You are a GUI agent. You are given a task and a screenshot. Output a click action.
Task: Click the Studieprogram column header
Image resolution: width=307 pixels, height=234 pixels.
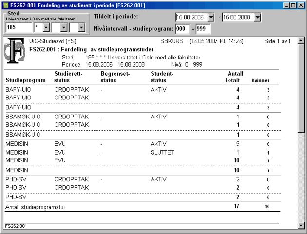(x=25, y=80)
